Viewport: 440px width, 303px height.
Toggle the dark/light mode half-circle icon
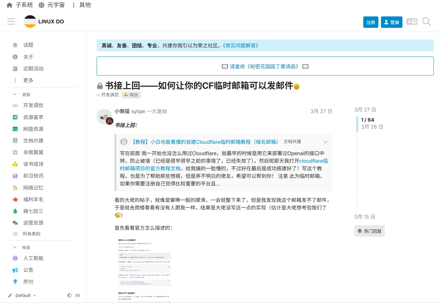coord(69,295)
